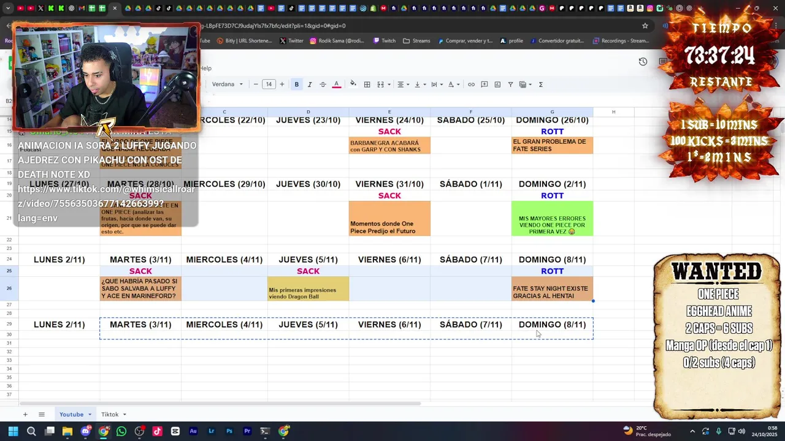Open the Rodik Sama Instagram bookmark
The image size is (785, 441).
337,41
